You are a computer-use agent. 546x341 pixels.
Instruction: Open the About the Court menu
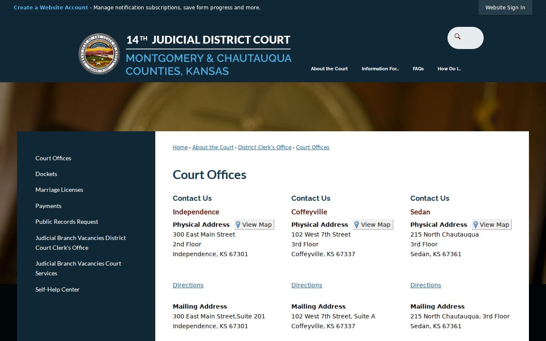pos(329,69)
